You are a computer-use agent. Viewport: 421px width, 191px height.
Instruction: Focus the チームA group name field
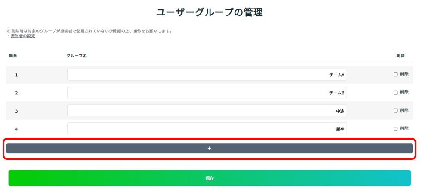tap(207, 75)
